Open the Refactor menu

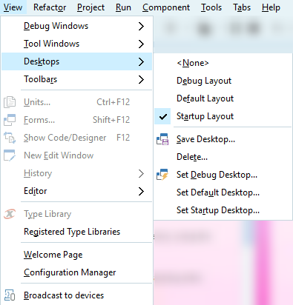(50, 7)
